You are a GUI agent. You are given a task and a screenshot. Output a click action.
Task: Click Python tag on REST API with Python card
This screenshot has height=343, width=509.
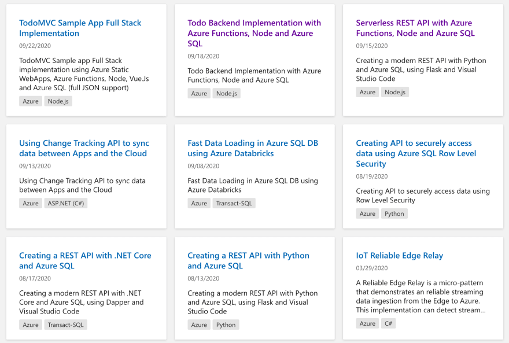point(226,325)
